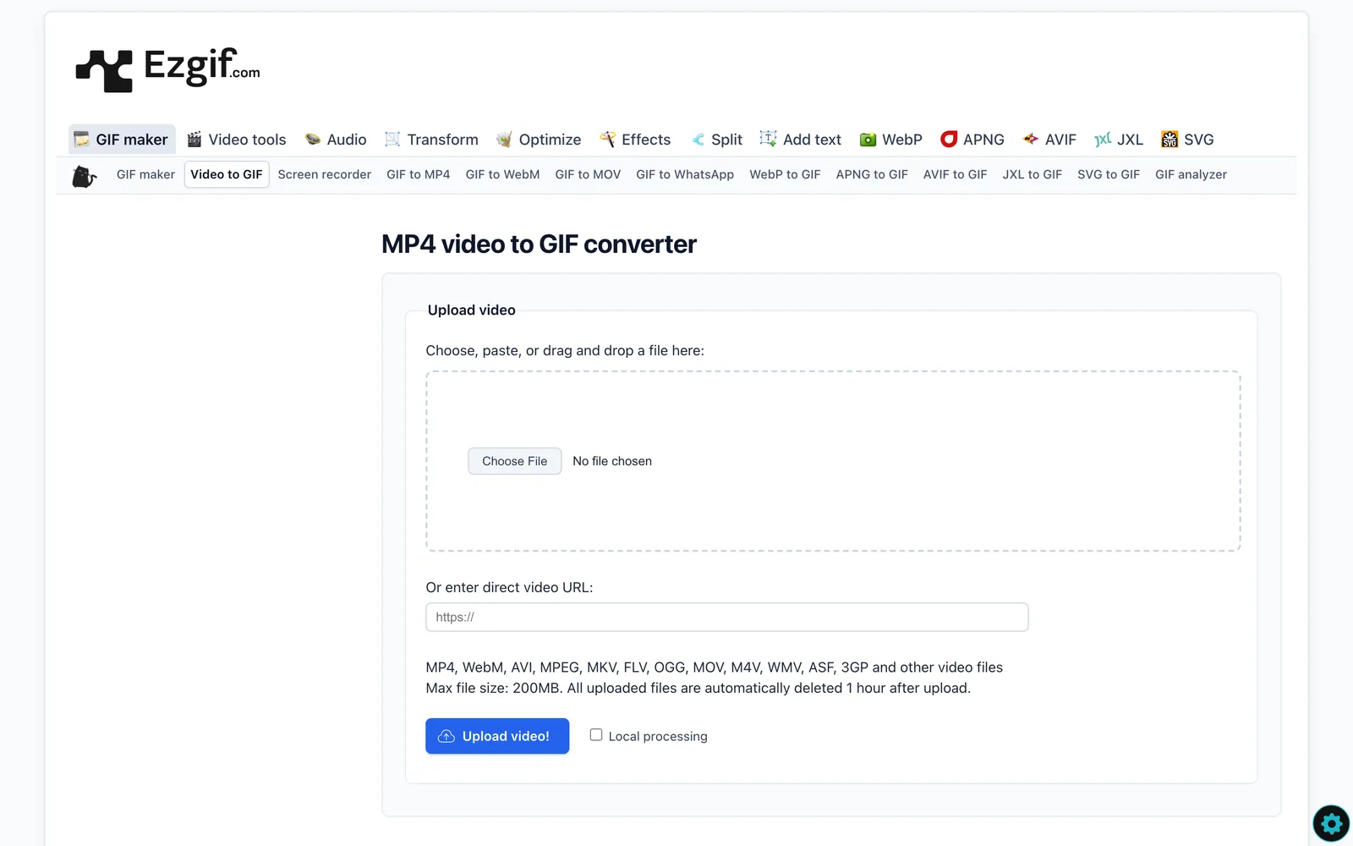Click 'MP4 video to GIF converter' heading

(539, 244)
